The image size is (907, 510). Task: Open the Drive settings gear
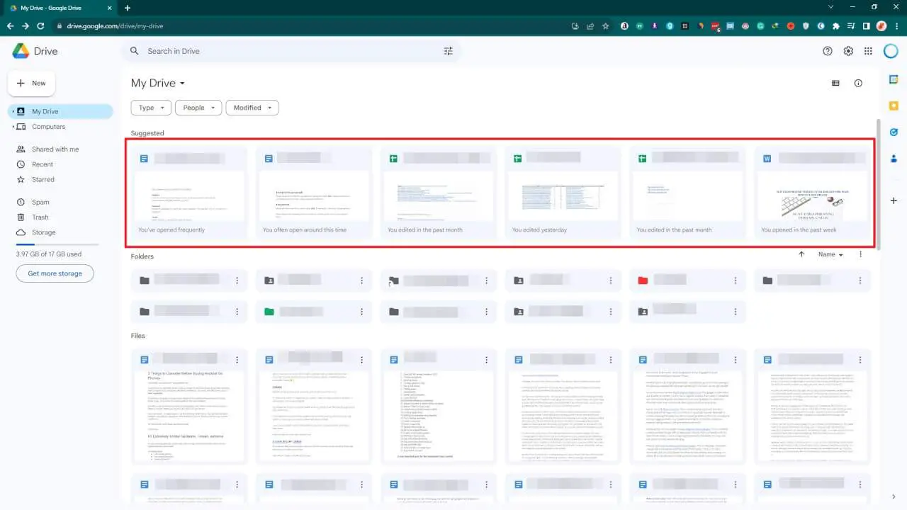[848, 51]
